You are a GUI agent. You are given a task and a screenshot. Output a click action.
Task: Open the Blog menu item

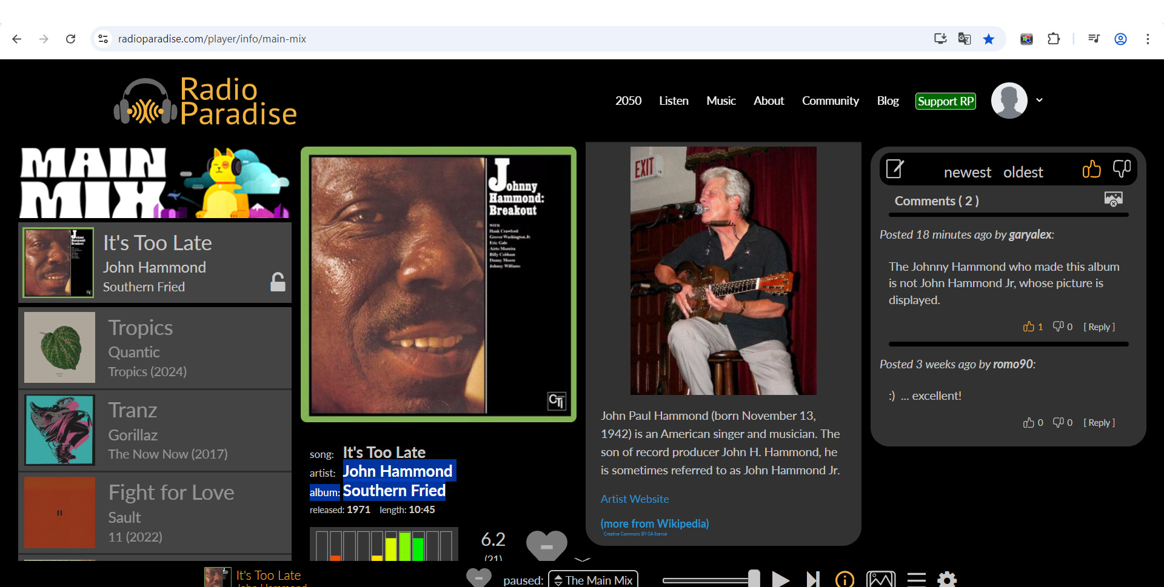point(888,101)
